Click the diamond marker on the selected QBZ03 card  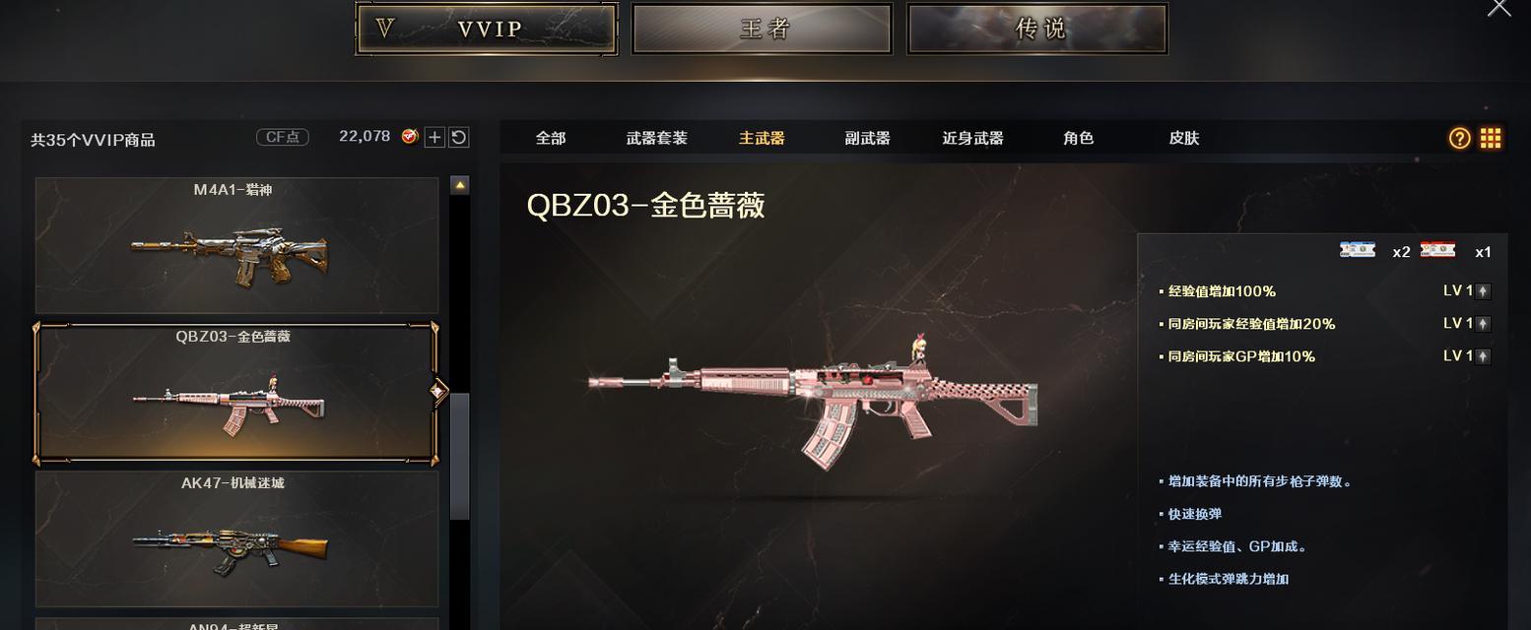439,392
